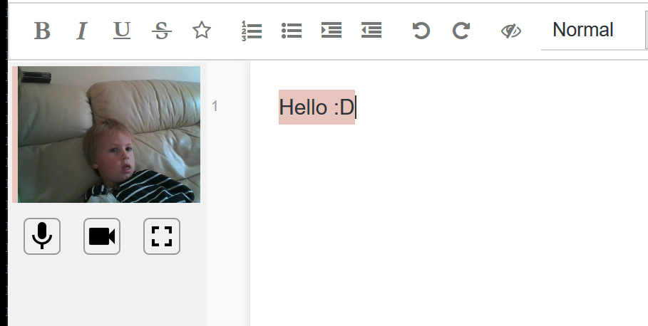Increase the indent
This screenshot has height=326, width=648.
[x=331, y=31]
